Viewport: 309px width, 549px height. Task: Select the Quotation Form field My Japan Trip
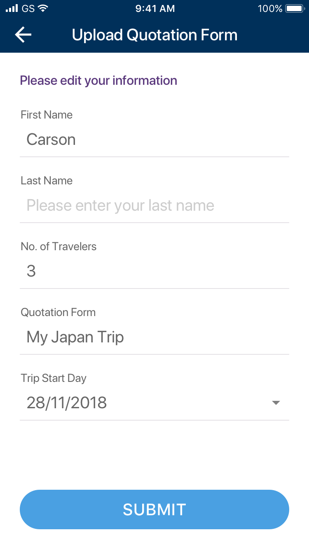pos(154,337)
